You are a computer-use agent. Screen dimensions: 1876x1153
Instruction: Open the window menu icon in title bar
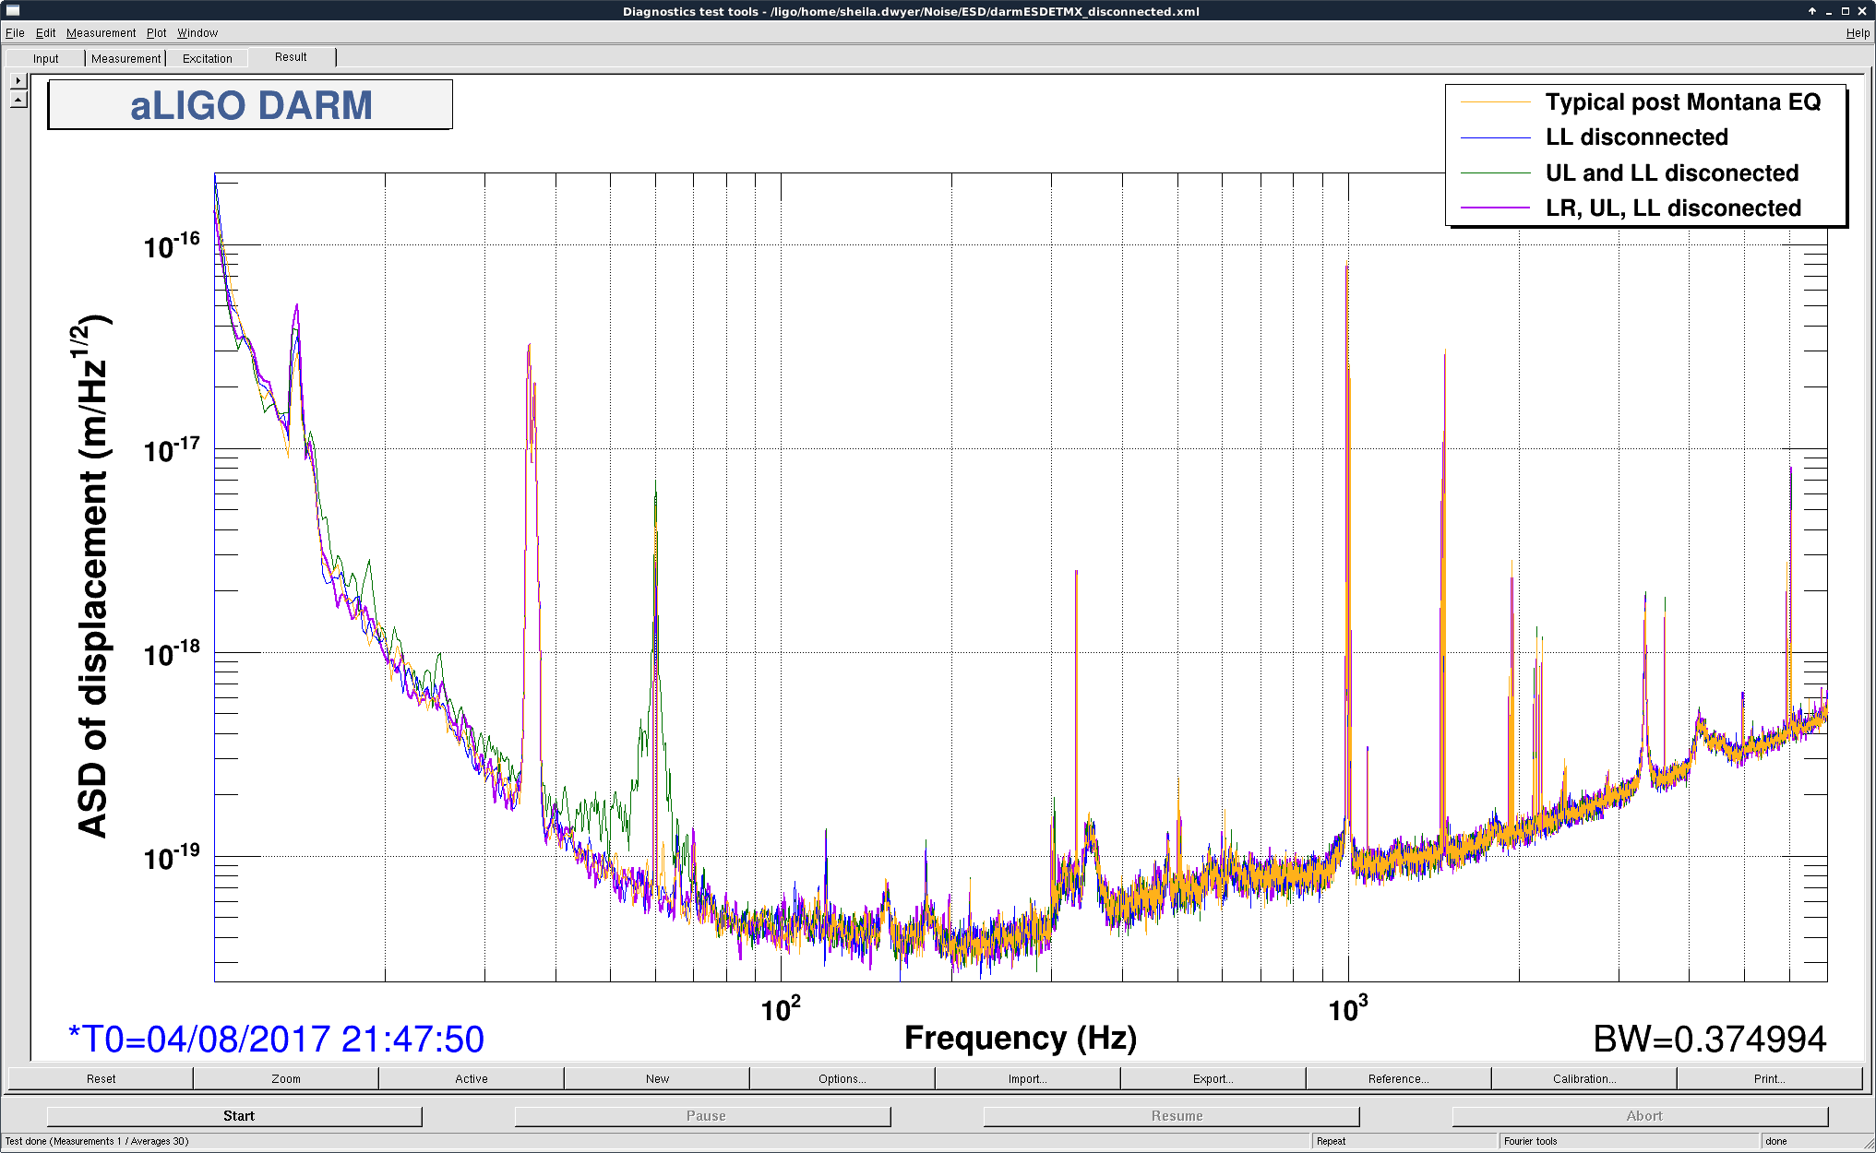13,11
